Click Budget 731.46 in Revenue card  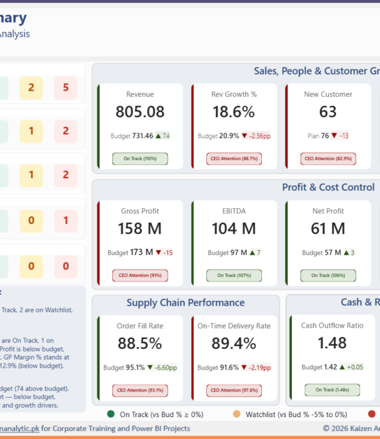coord(132,136)
